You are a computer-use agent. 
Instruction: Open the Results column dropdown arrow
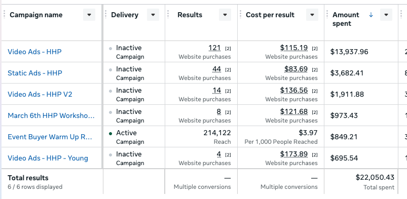[x=225, y=15]
